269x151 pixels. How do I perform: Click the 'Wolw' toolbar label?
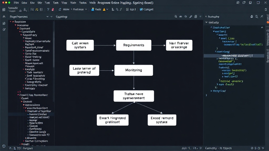click(66, 9)
